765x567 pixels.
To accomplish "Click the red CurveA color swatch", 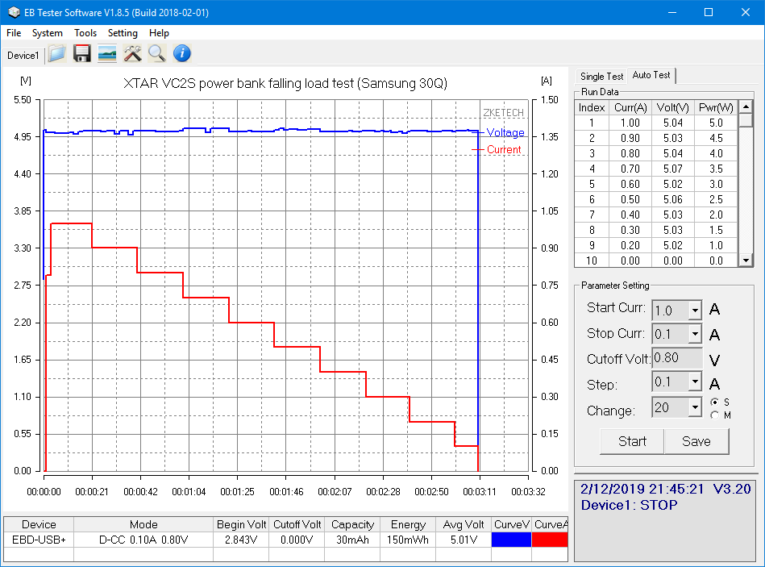I will (550, 540).
